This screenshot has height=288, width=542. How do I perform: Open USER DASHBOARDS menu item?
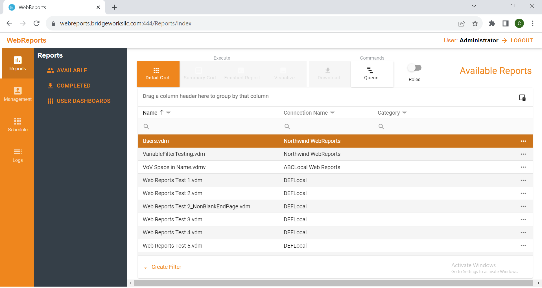coord(79,101)
